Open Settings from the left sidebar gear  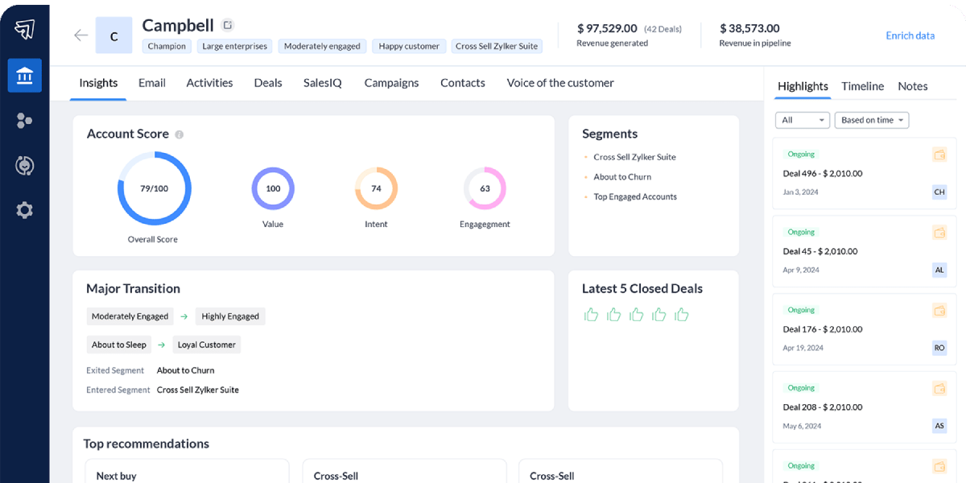pos(24,210)
